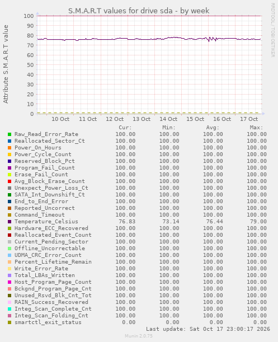The image size is (278, 342).
Task: Click the Temperature_Celsius legend label
Action: 46,222
